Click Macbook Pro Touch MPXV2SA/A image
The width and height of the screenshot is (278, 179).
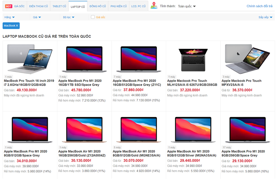click(247, 59)
